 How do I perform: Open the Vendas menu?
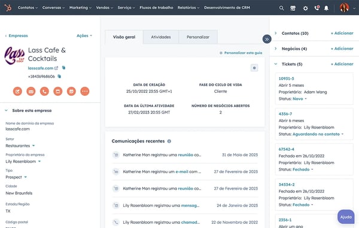coord(104,8)
